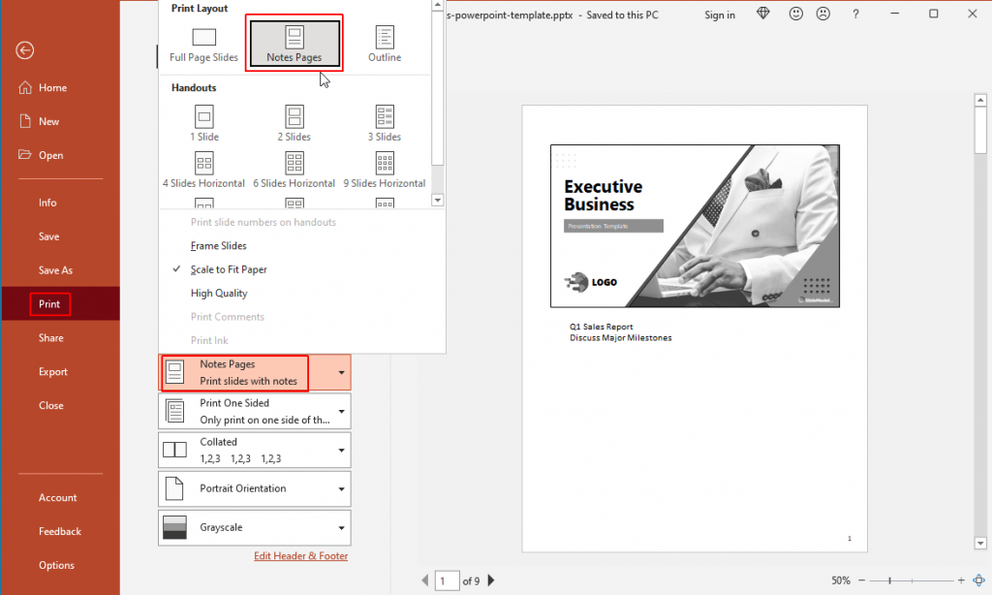Open Home in the Backstage sidebar
The image size is (992, 595).
point(60,88)
